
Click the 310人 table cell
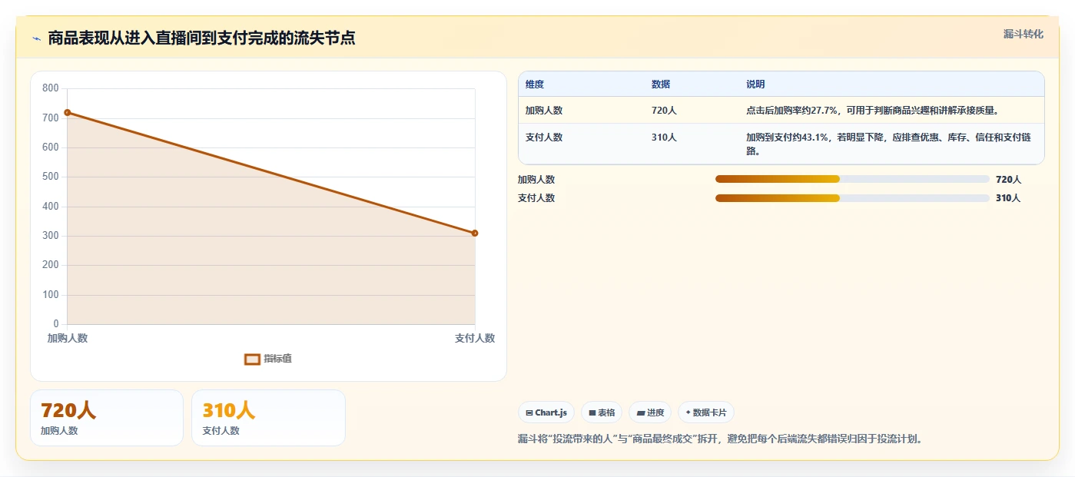(x=664, y=137)
